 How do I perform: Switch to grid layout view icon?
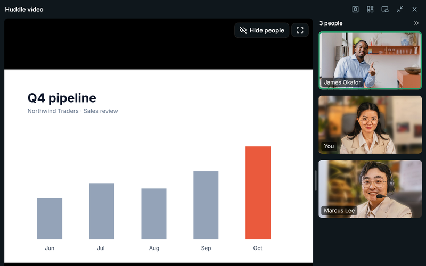370,9
